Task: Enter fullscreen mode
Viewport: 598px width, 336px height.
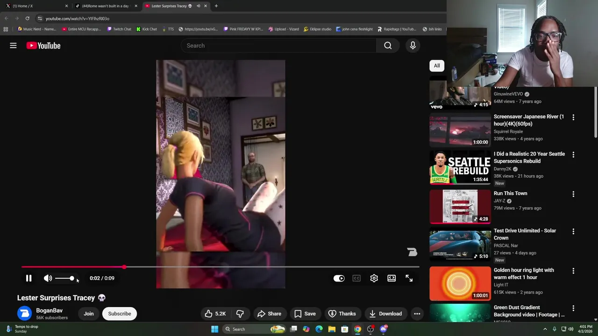Action: pos(409,278)
